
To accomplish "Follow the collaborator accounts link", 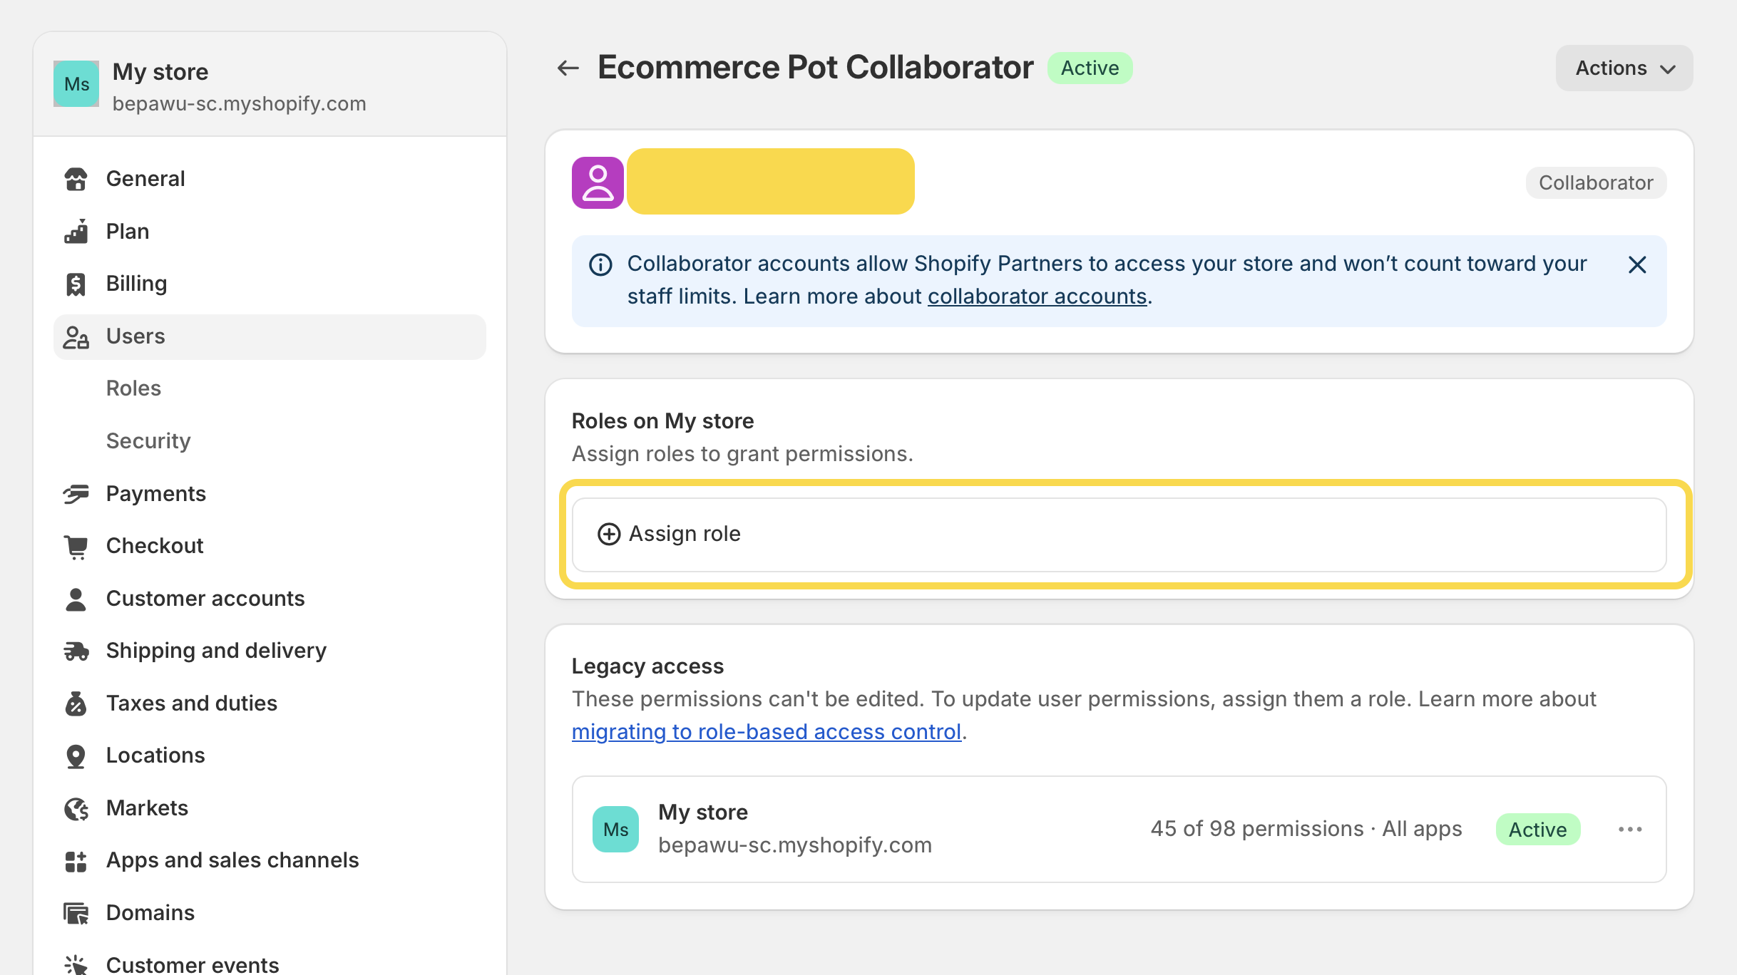I will tap(1037, 296).
